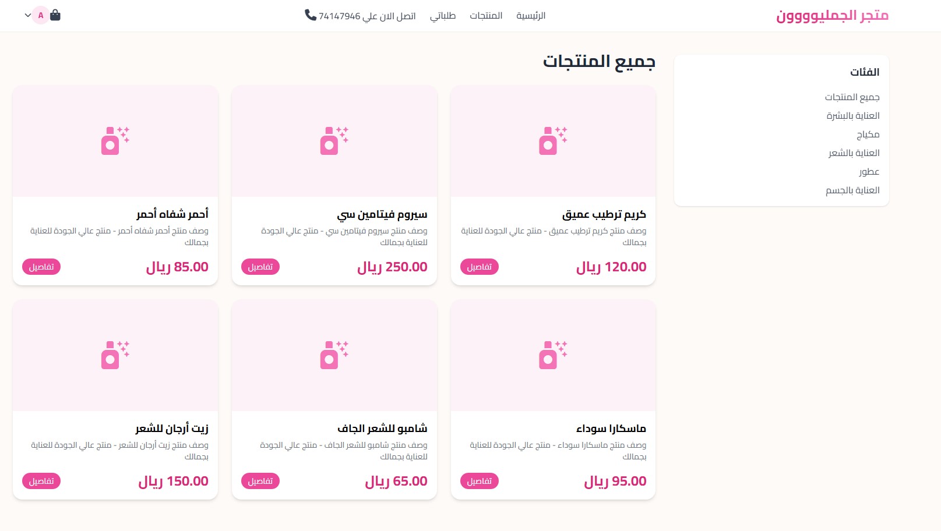
Task: Click perfume icon on كريم ترطيب عميق card
Action: coord(553,141)
